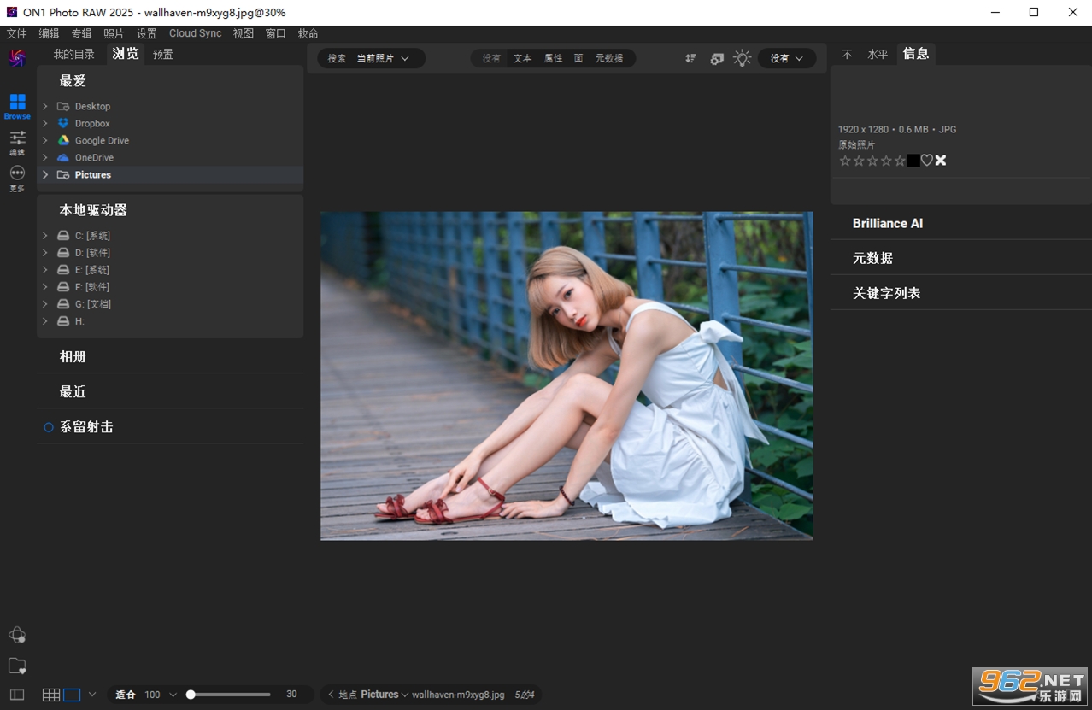Select the 文本 filter option

(x=522, y=58)
